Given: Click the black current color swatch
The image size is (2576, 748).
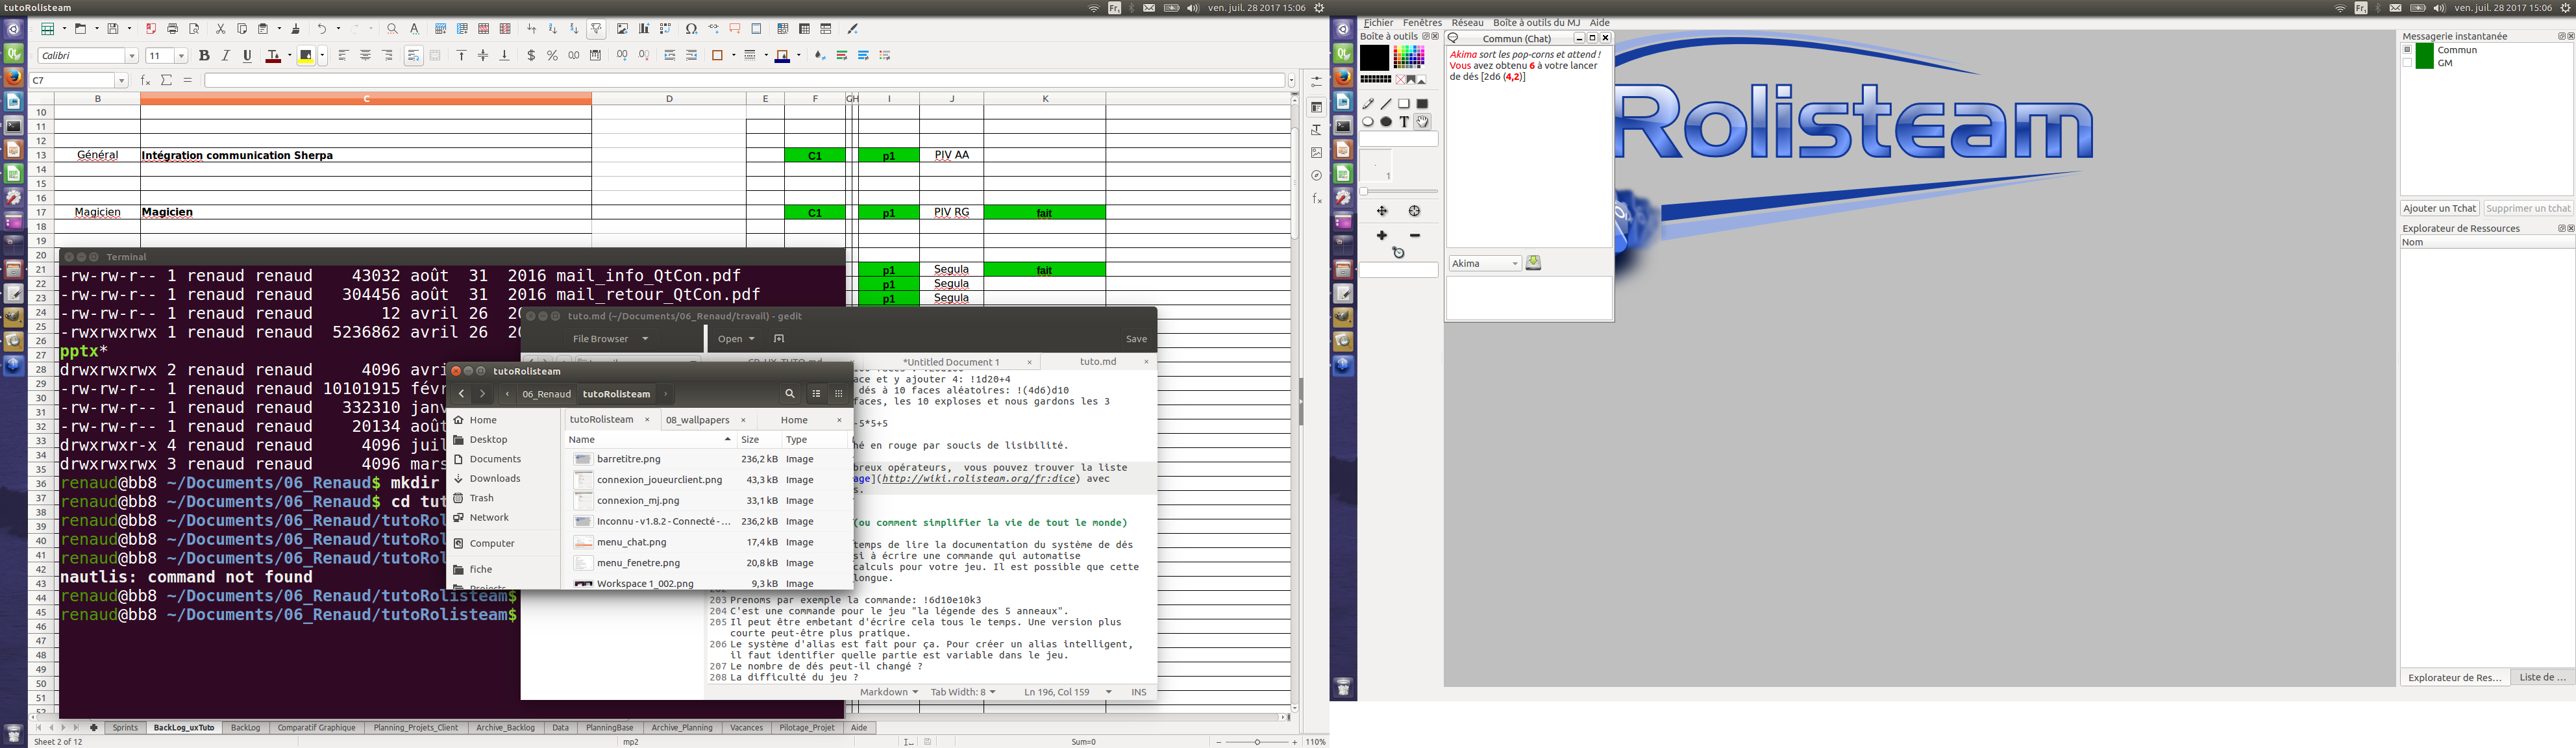Looking at the screenshot, I should (x=1374, y=58).
